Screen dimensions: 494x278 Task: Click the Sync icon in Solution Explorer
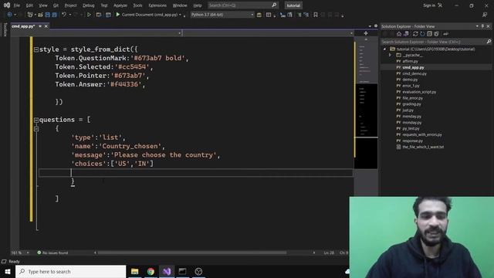pos(415,34)
